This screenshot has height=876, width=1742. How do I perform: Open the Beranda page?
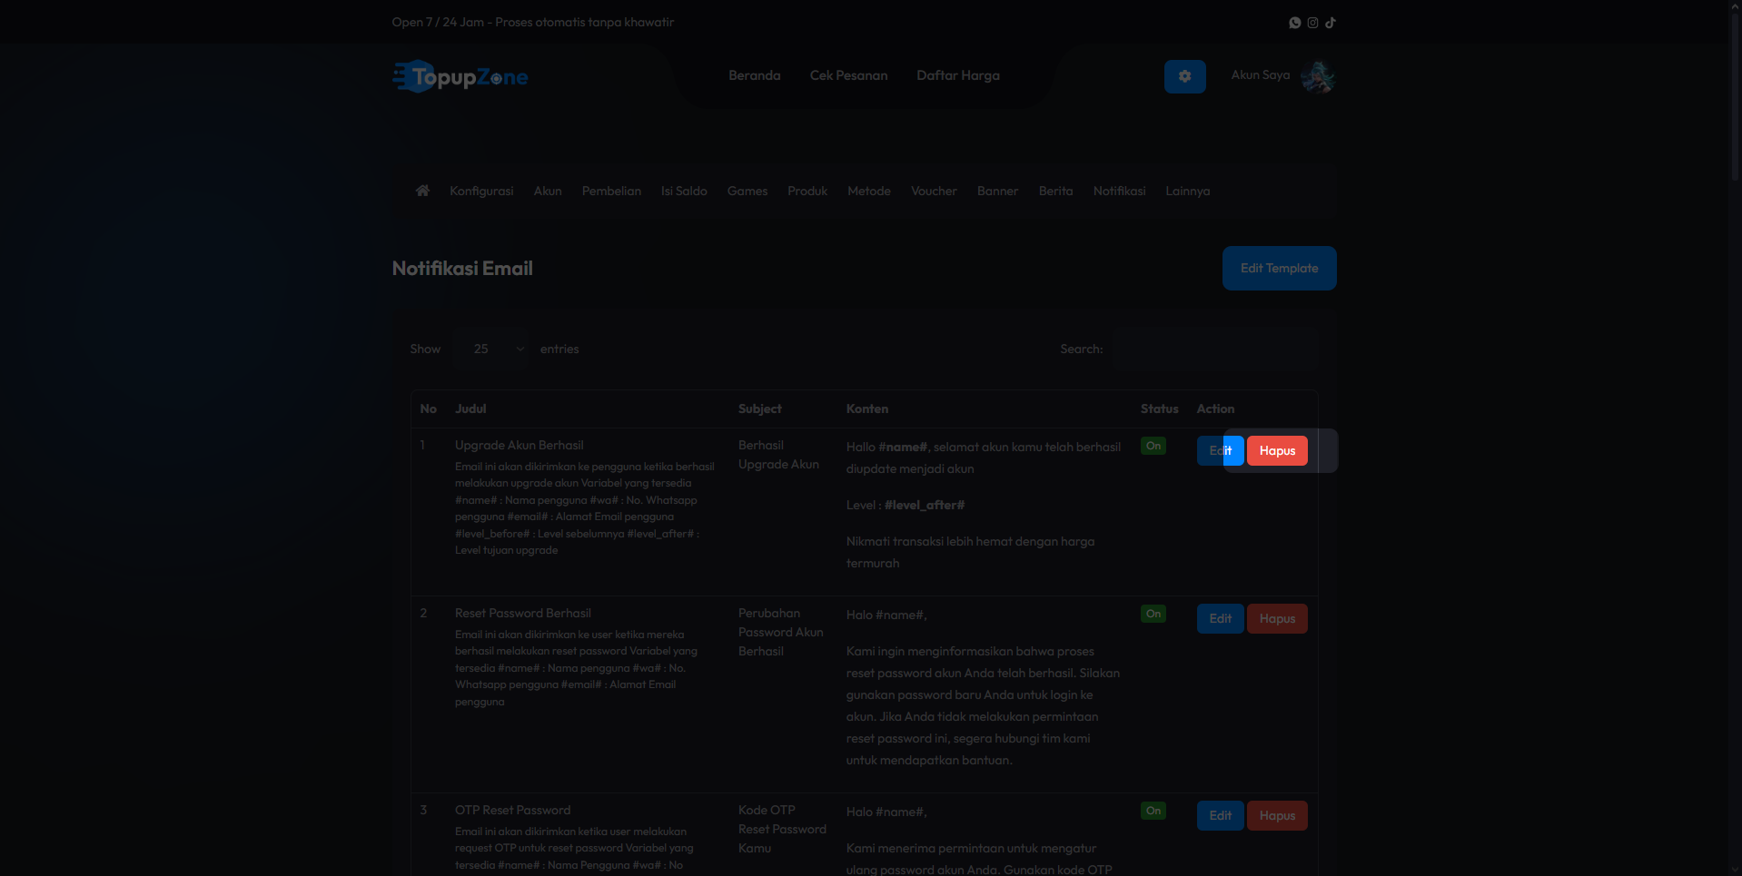[755, 75]
